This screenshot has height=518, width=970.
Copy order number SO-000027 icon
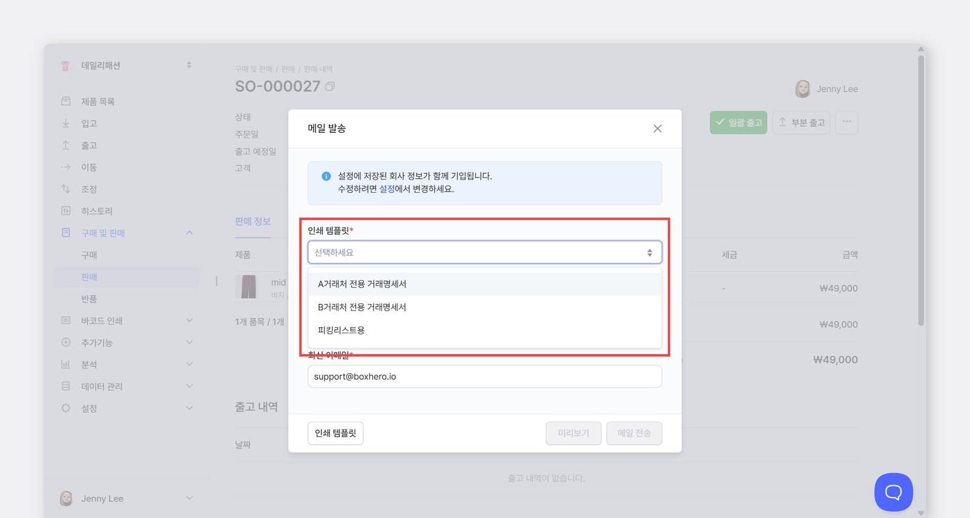click(x=330, y=87)
